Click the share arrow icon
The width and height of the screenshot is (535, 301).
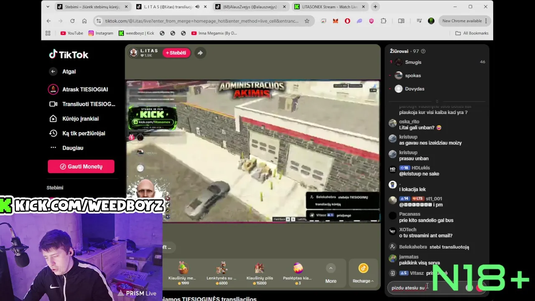[x=200, y=53]
